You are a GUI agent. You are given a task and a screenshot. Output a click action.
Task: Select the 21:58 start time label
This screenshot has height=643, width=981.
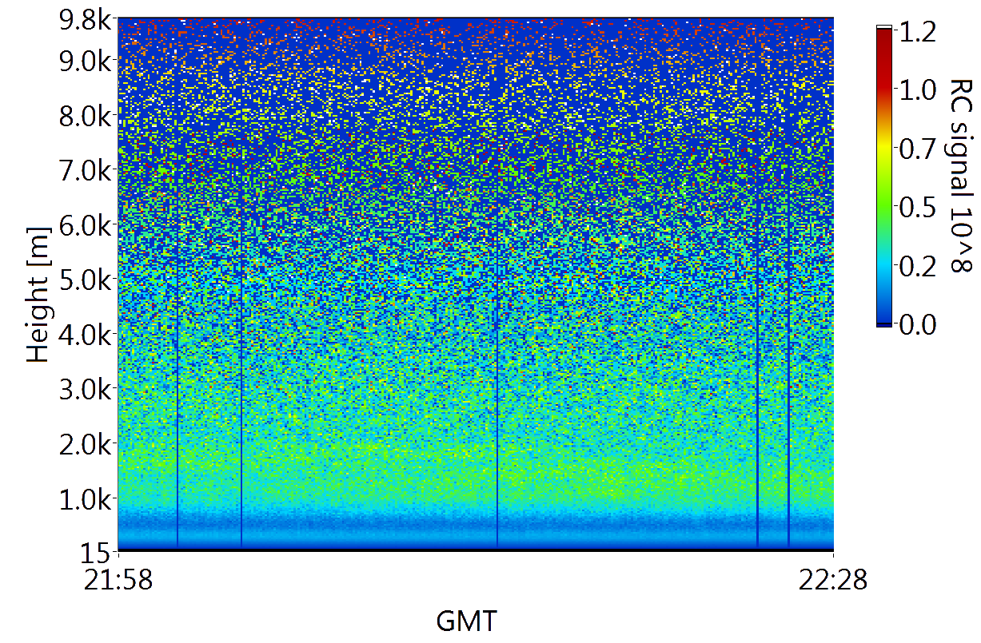click(118, 581)
